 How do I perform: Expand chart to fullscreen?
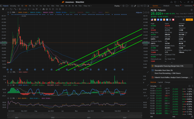[138, 6]
